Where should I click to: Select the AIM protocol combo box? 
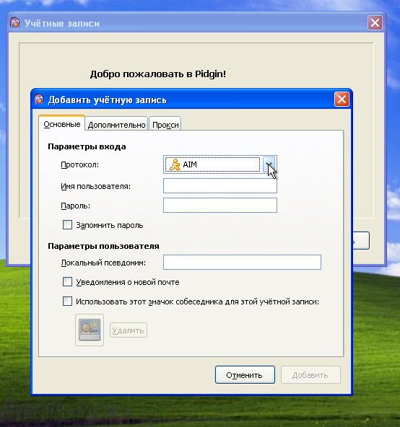(x=220, y=164)
